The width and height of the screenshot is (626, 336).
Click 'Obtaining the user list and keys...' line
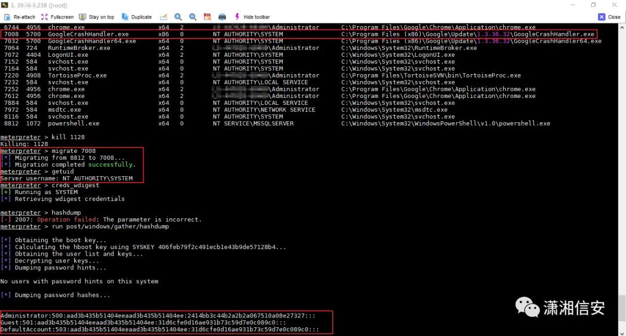point(72,254)
